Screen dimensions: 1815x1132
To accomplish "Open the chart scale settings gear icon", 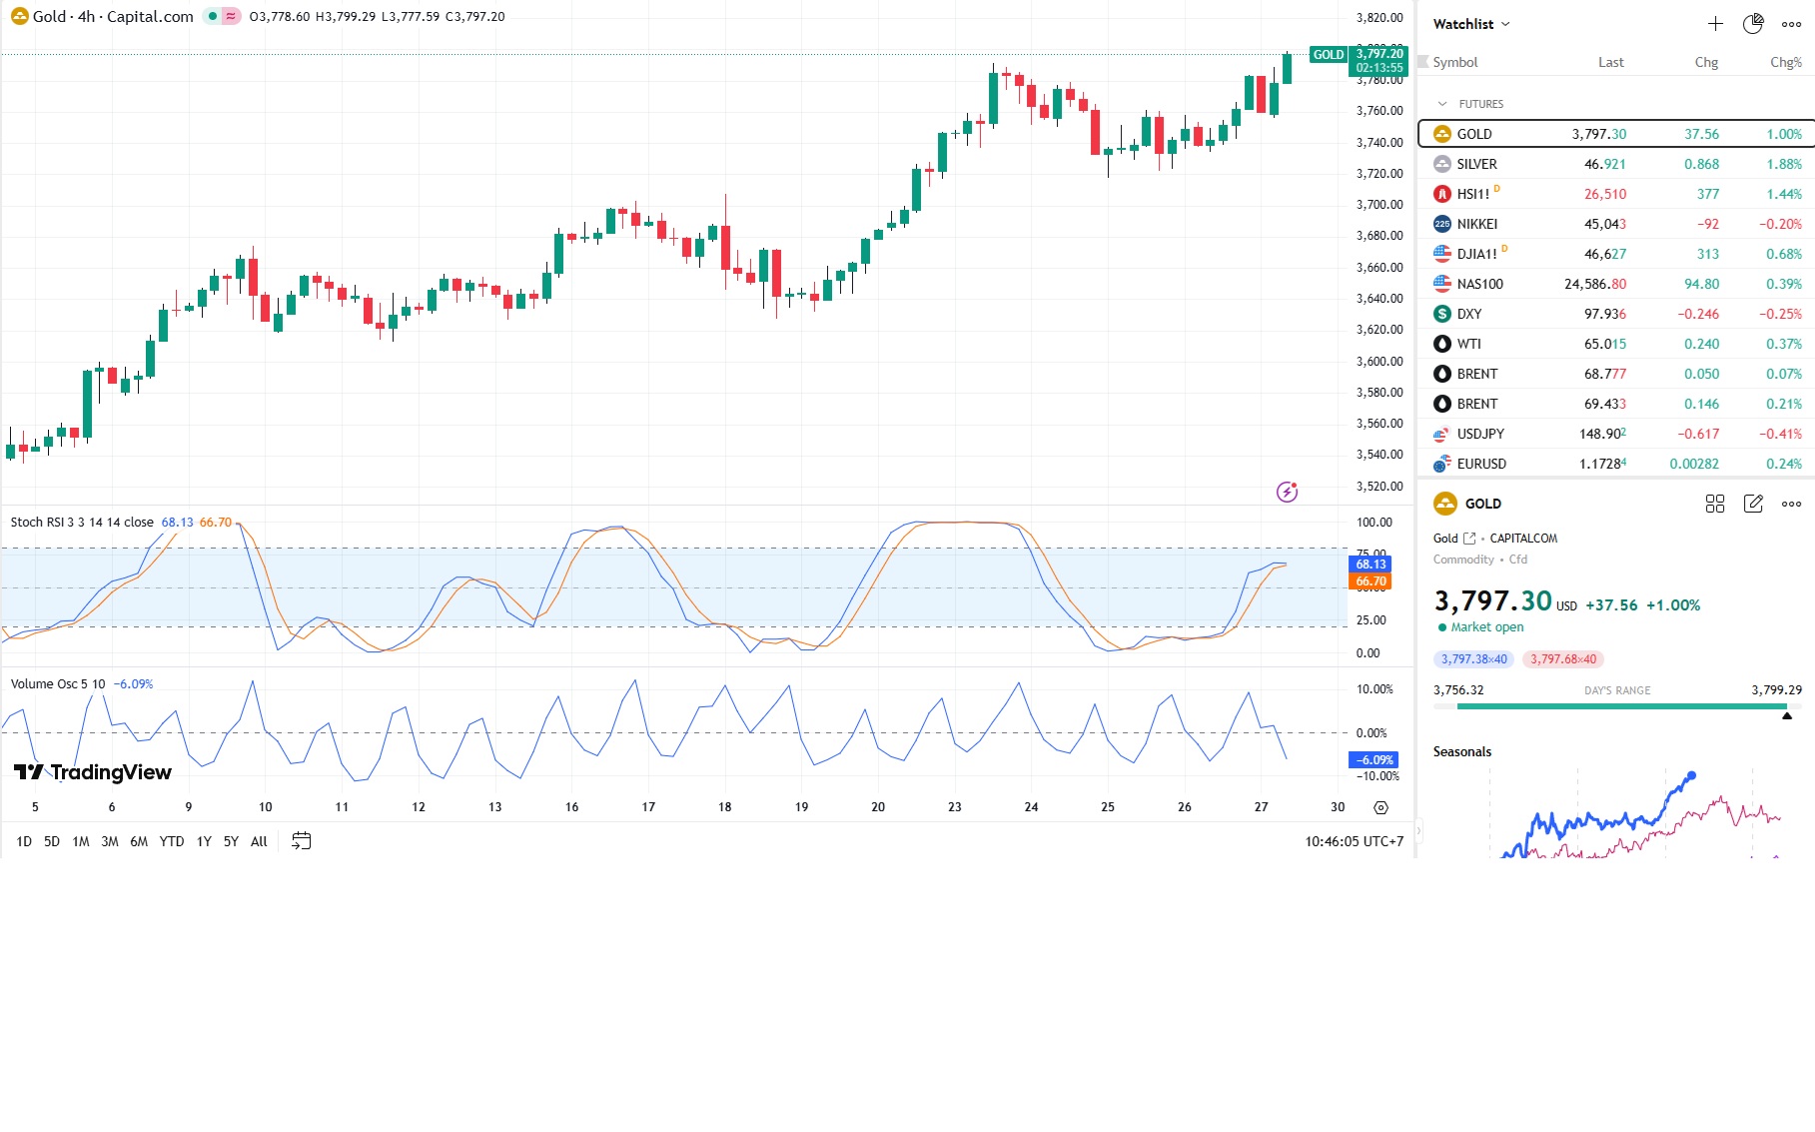I will (x=1380, y=807).
